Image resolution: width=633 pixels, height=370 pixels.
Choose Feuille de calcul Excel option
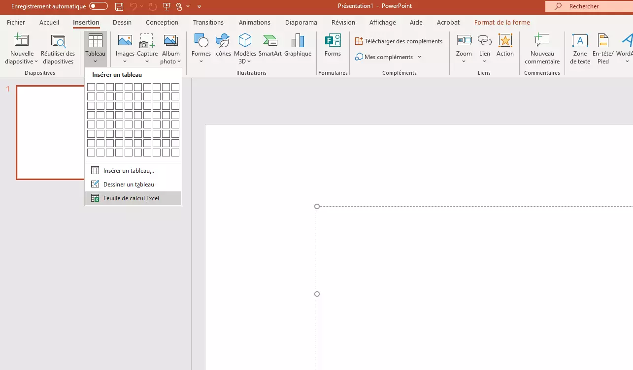coord(133,198)
